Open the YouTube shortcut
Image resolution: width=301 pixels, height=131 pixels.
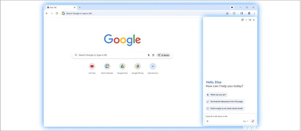click(x=92, y=66)
